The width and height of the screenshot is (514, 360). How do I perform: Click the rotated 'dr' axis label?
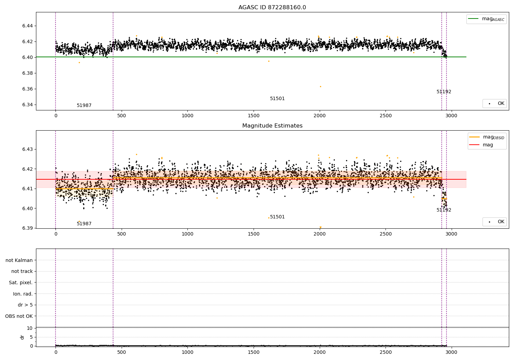(x=22, y=337)
